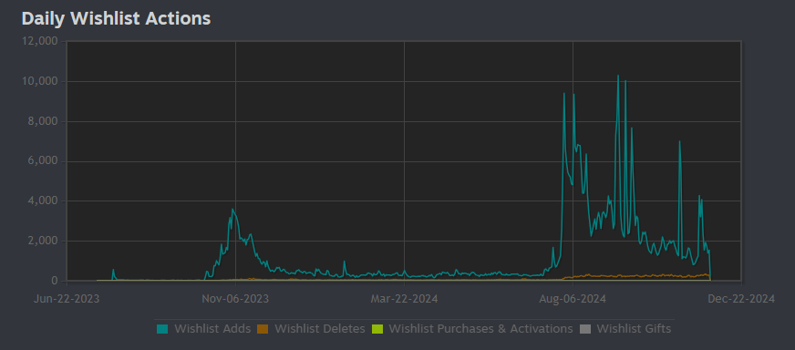The image size is (795, 350).
Task: Click the November 2023 wishlist adds peak
Action: click(232, 210)
